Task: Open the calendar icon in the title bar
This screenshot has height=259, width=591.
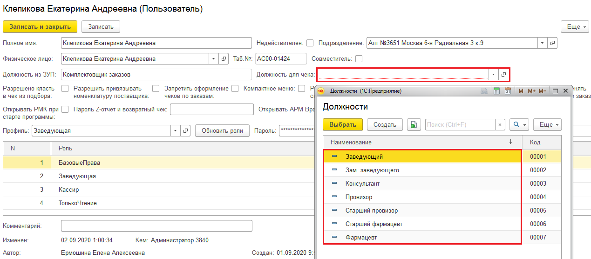Action: pos(508,91)
